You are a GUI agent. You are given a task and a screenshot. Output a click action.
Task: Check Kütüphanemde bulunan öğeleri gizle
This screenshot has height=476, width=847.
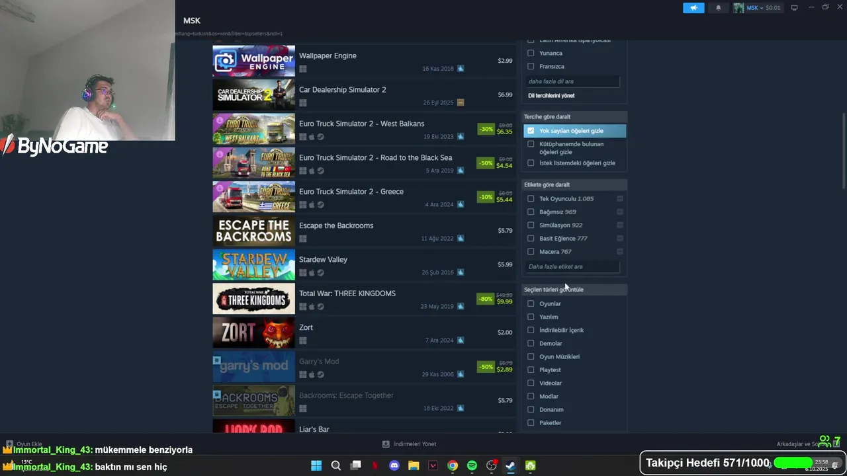[x=531, y=144]
